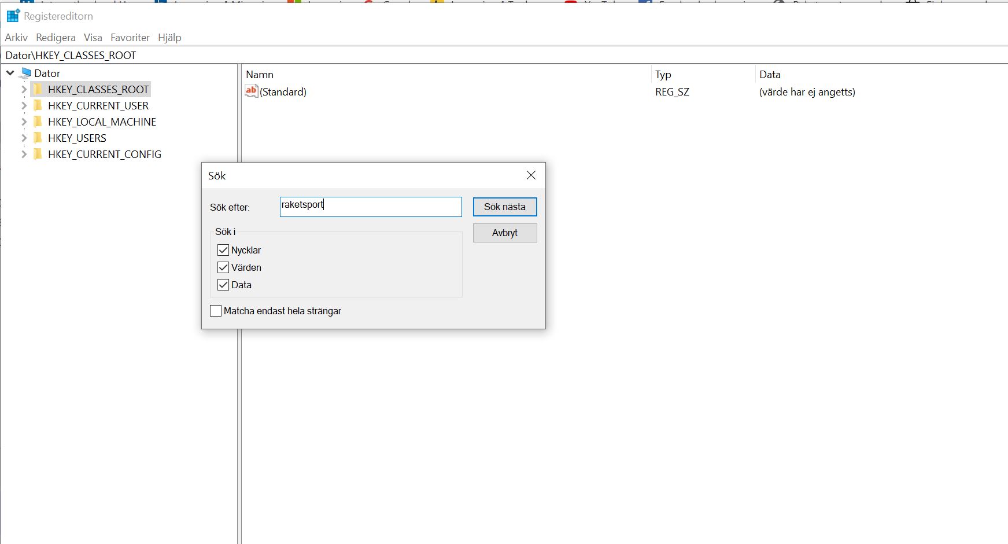Toggle the Värden checkbox
The height and width of the screenshot is (544, 1008).
[x=223, y=267]
